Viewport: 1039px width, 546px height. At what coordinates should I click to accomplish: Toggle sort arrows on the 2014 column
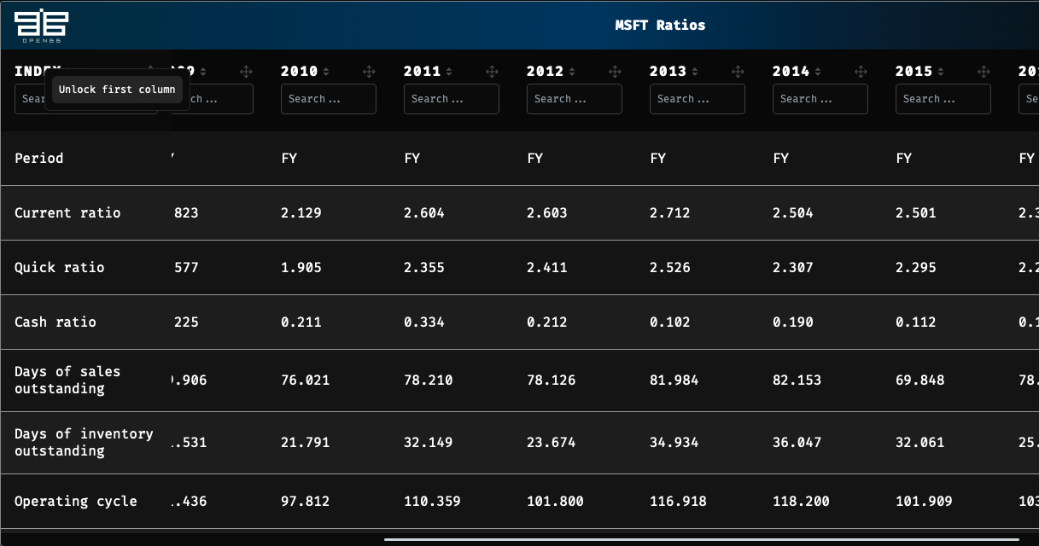[818, 72]
